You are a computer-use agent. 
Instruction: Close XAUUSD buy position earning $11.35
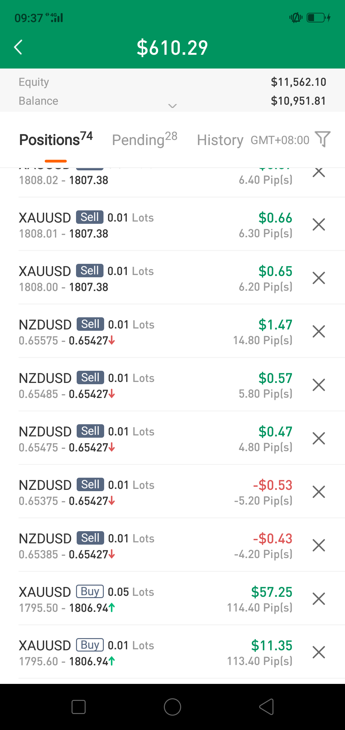coord(318,652)
